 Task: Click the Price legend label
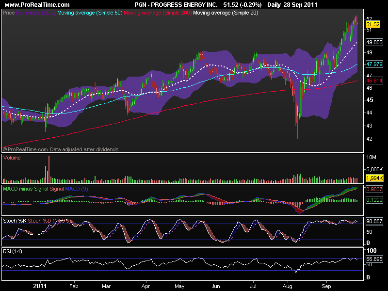[9, 13]
